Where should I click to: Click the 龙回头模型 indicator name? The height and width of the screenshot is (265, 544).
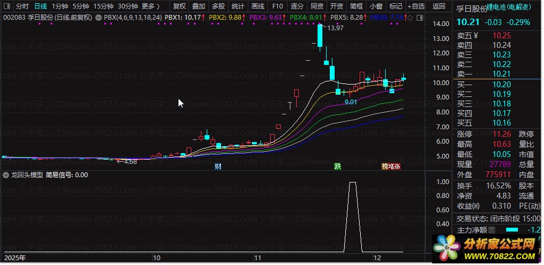[x=27, y=175]
